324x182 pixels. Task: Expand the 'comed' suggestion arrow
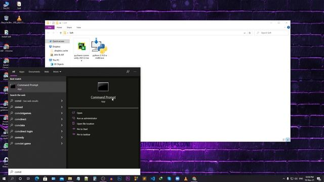coord(62,107)
